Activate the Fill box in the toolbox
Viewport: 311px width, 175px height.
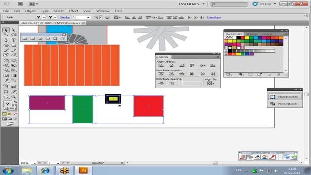(x=8, y=104)
